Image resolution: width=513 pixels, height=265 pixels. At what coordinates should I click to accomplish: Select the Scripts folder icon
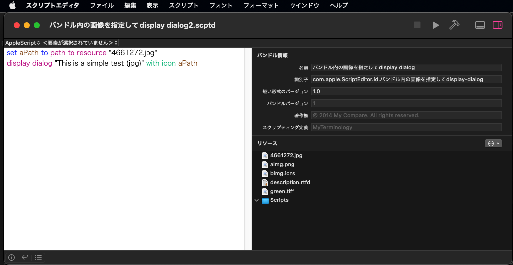(265, 200)
